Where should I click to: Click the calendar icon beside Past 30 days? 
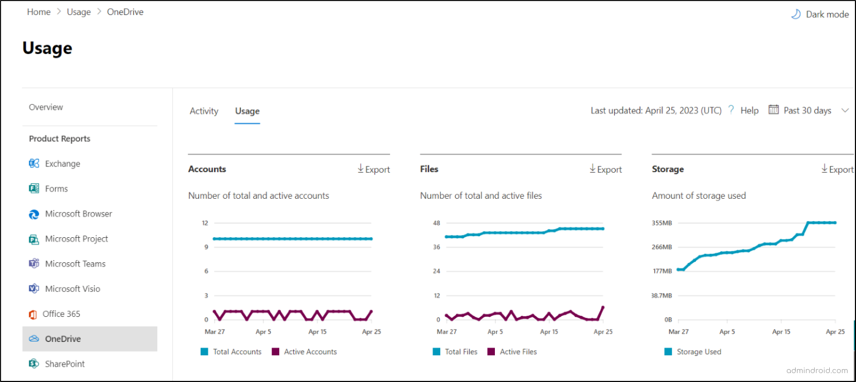coord(774,110)
